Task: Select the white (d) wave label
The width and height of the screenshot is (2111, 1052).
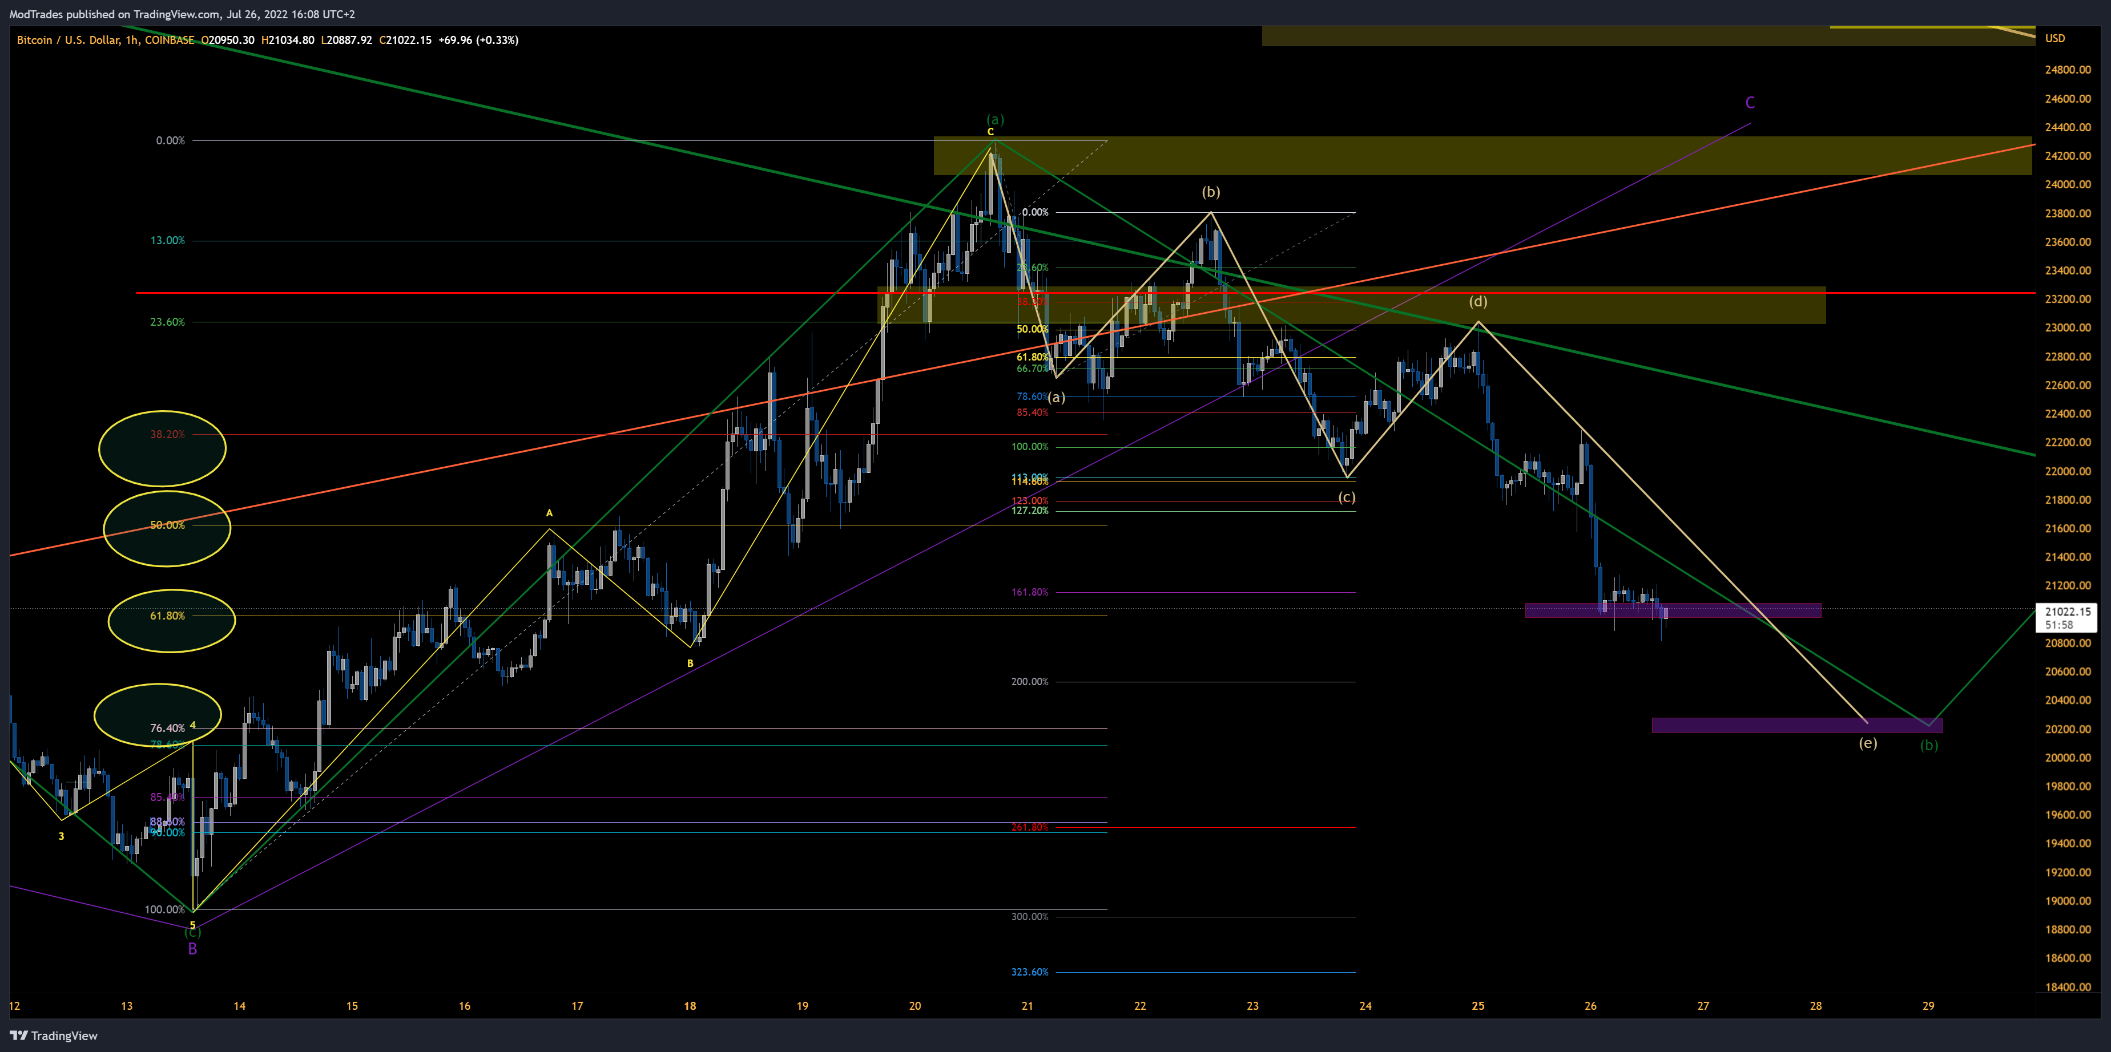Action: [x=1477, y=301]
